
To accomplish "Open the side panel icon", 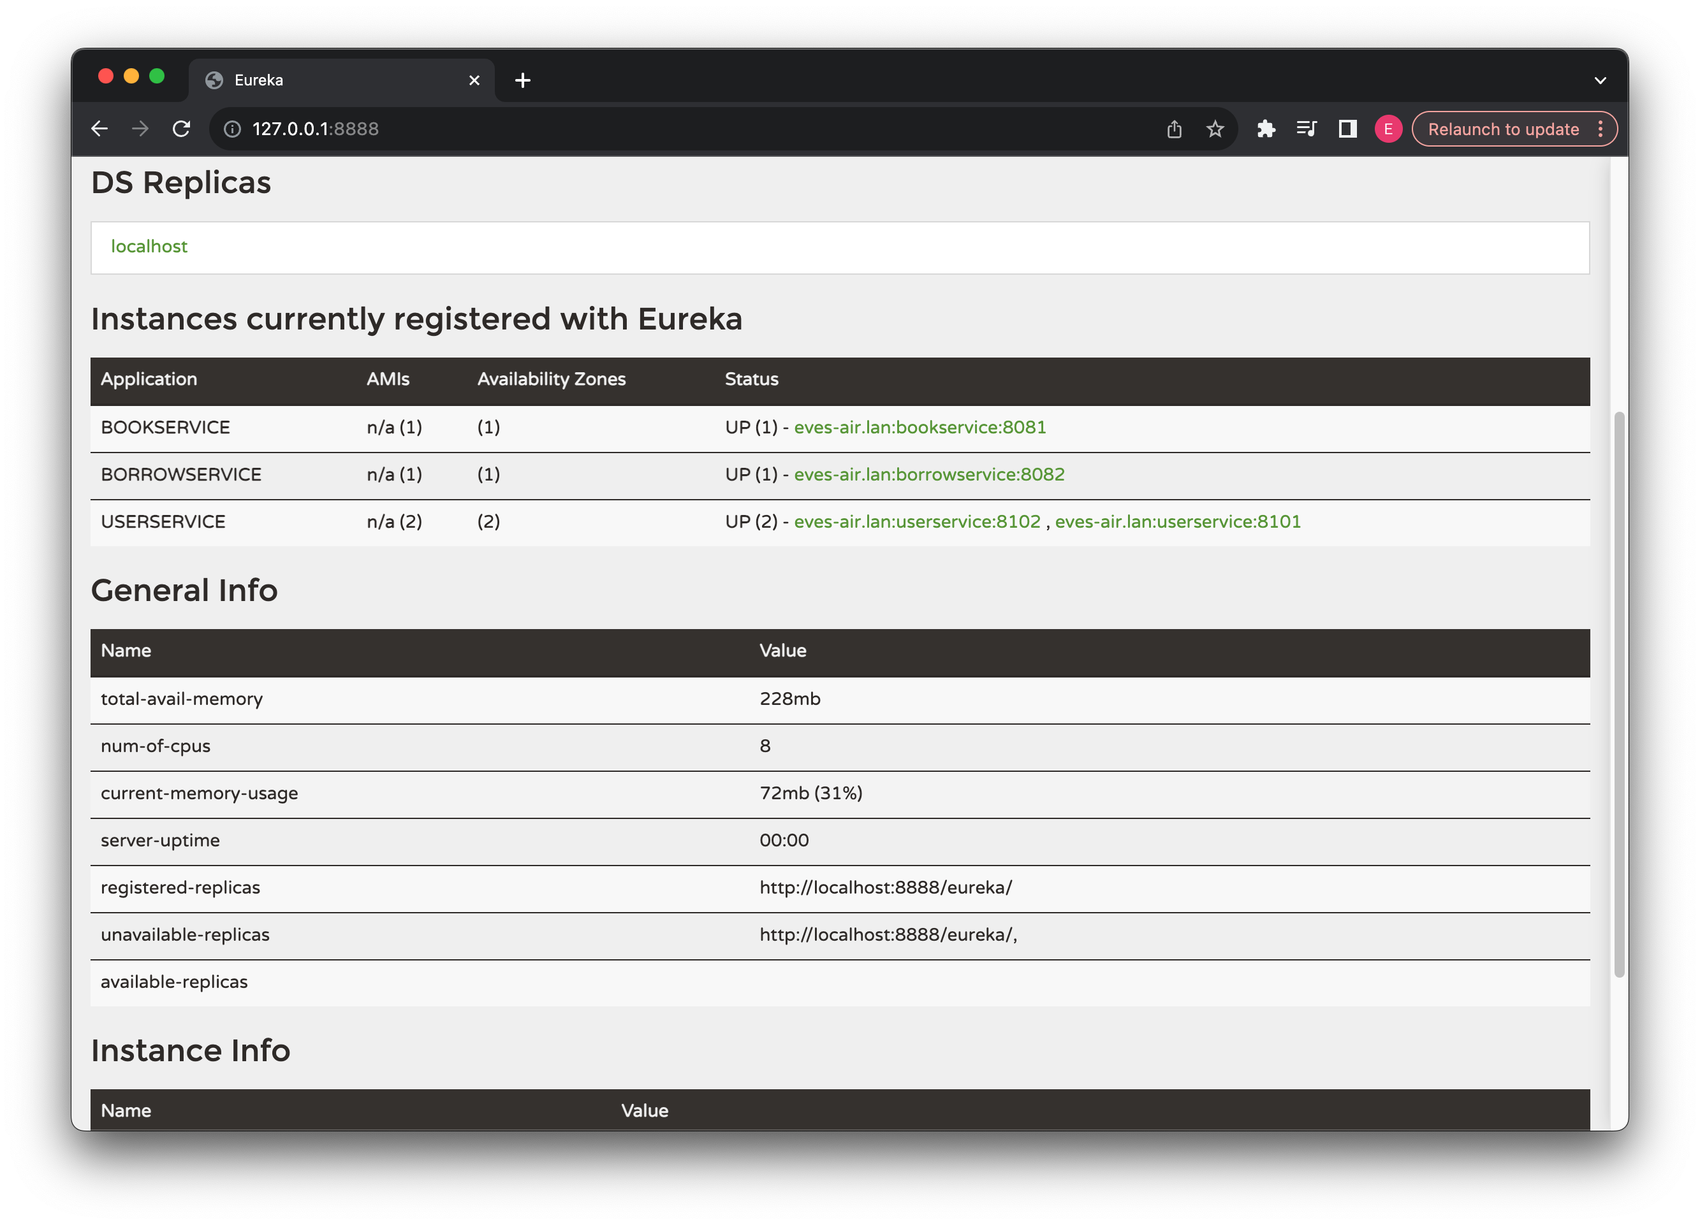I will [1347, 128].
